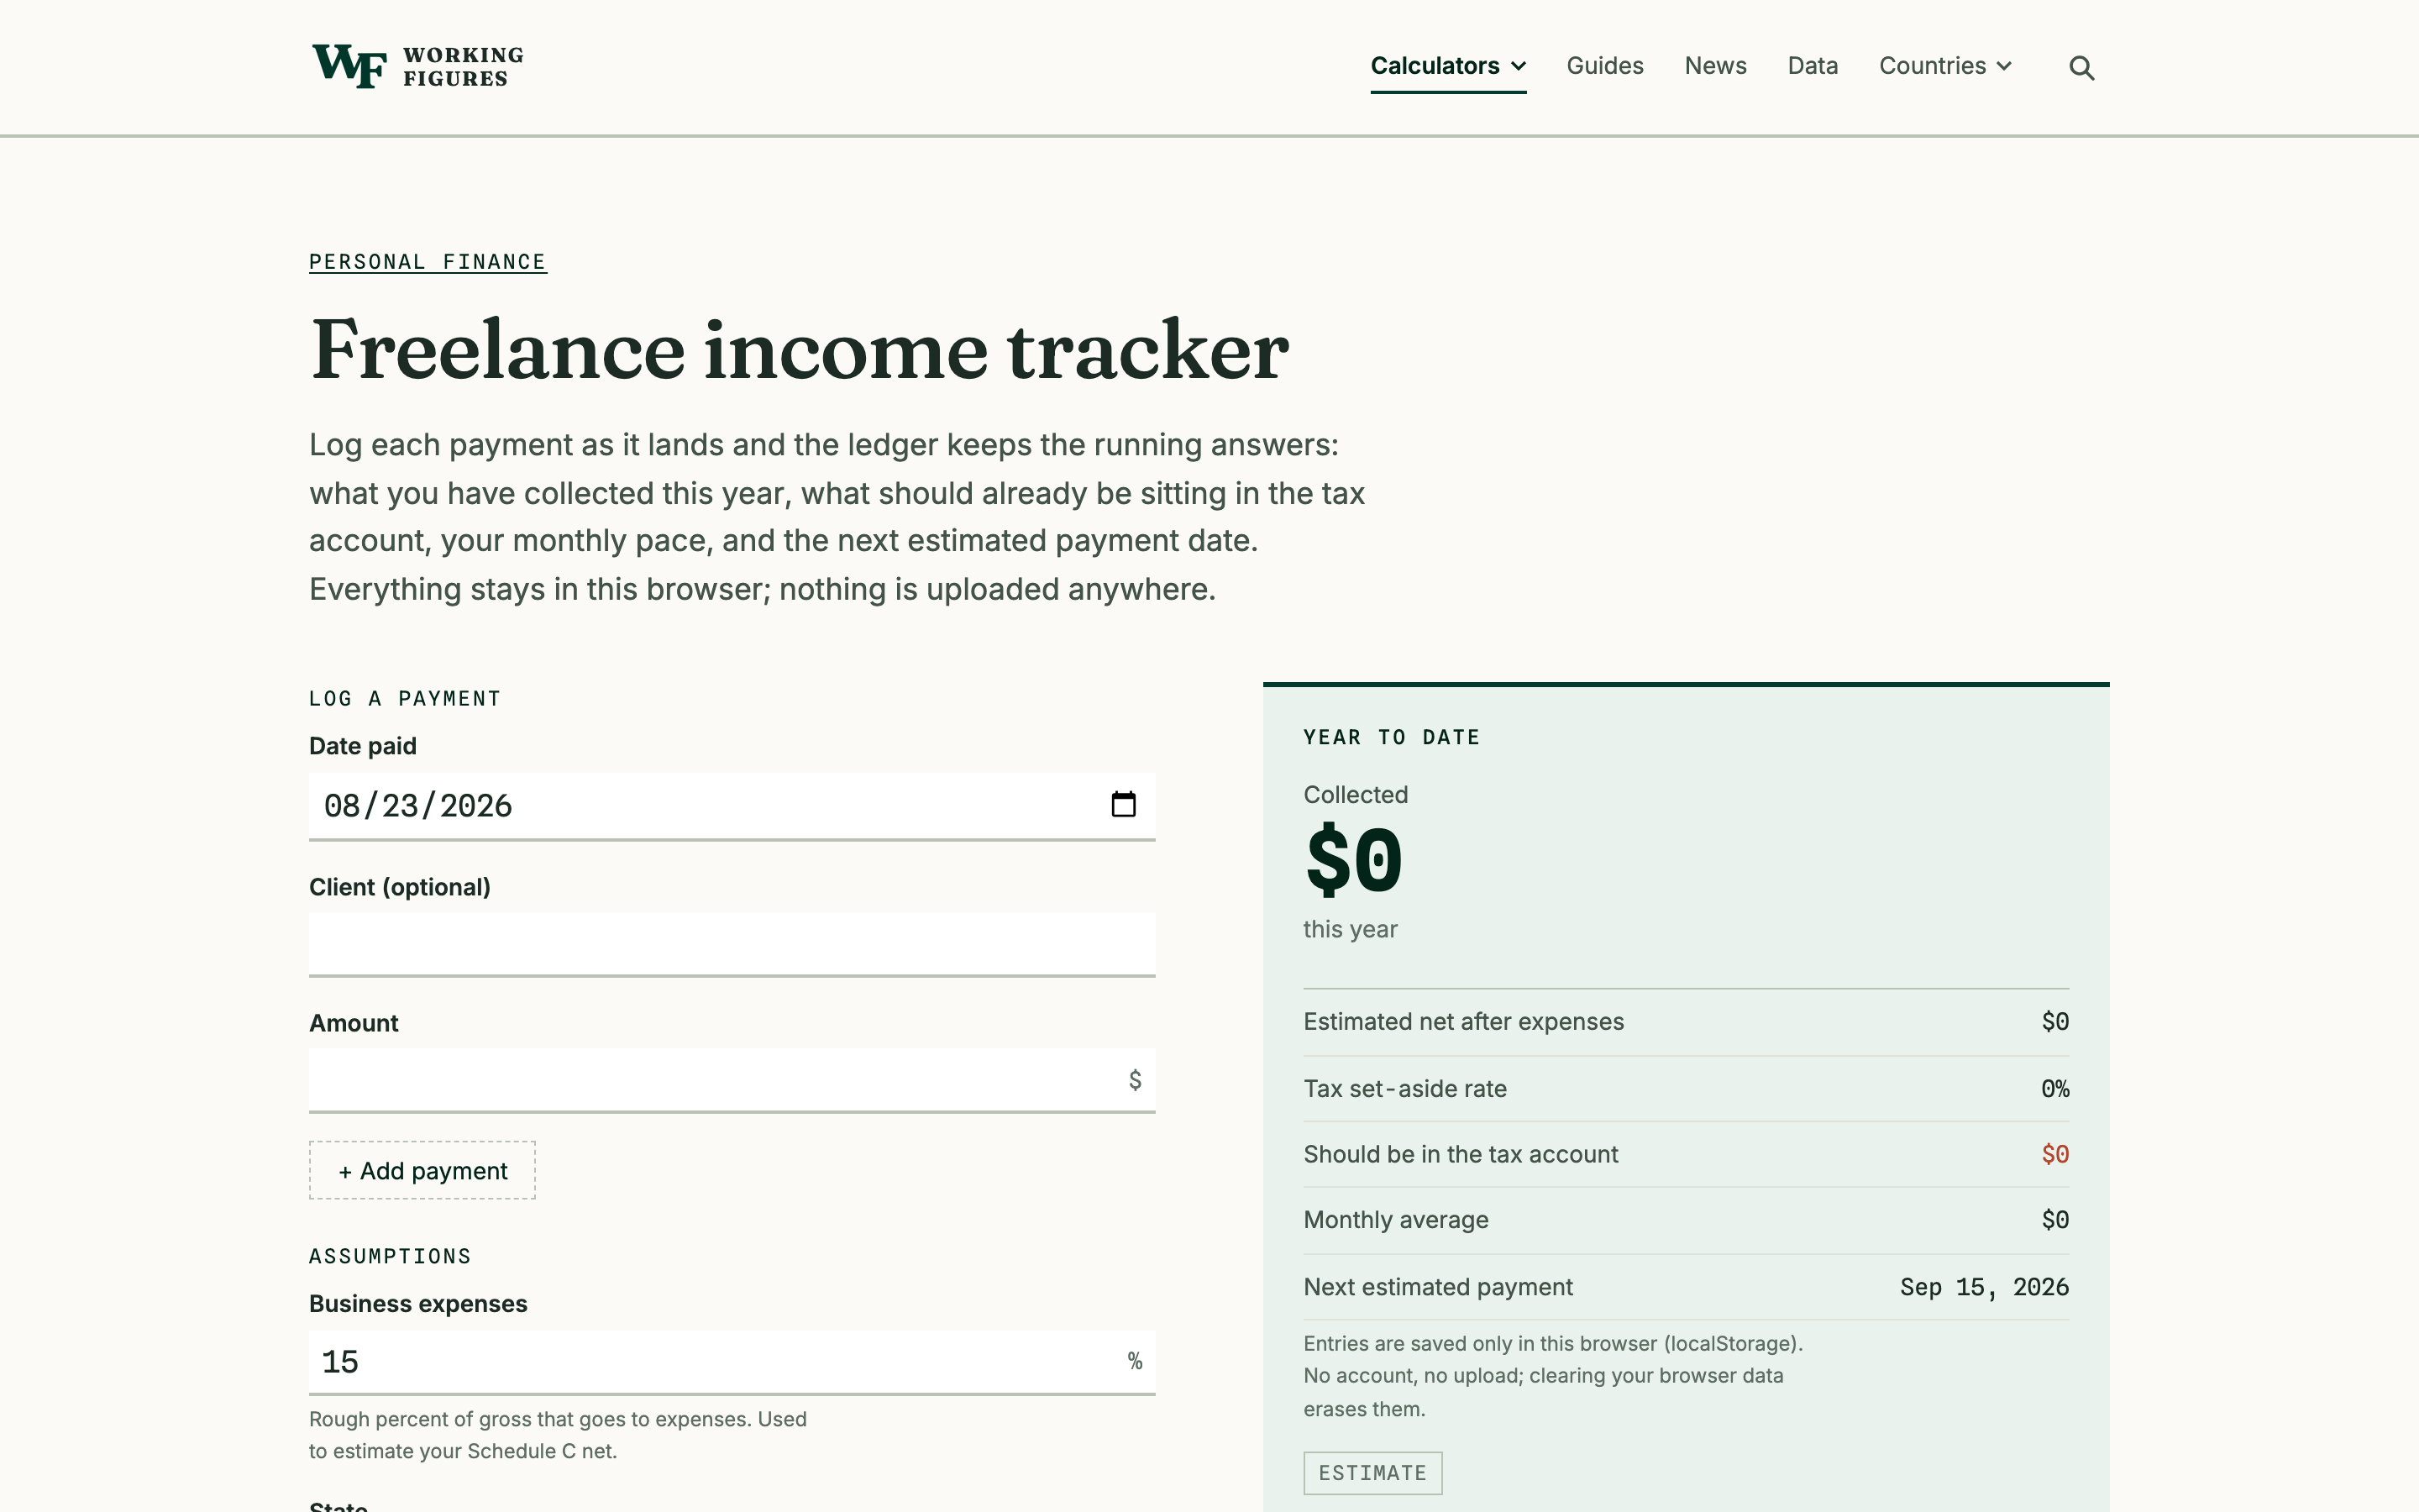
Task: Click the Estimate tag button
Action: tap(1372, 1473)
